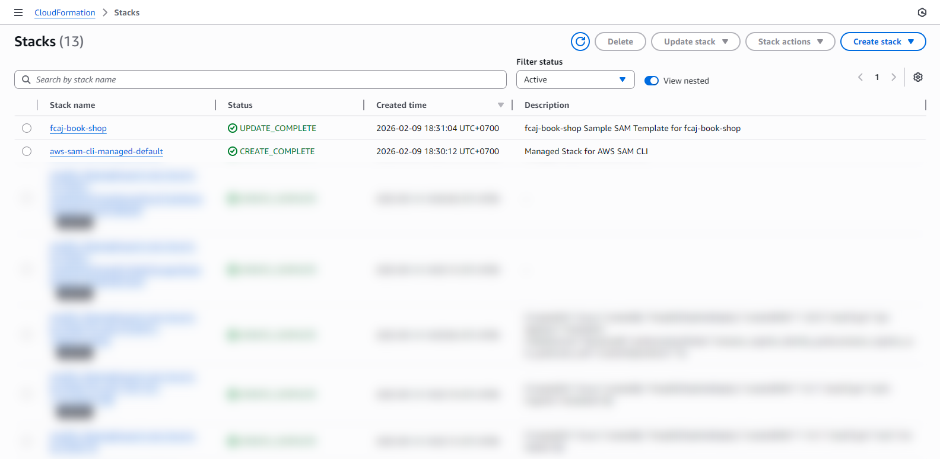Click the CREATE_COMPLETE status text for aws-sam-cli-managed-default

coord(277,151)
